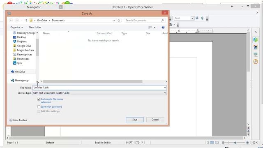Toggle Automatic file name extension checkbox
Viewport: 263px width, 148px height.
(x=39, y=99)
